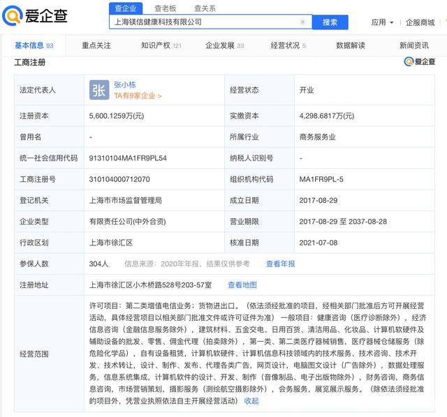The image size is (447, 417).
Task: Open the 企业发展 tab
Action: tap(225, 45)
